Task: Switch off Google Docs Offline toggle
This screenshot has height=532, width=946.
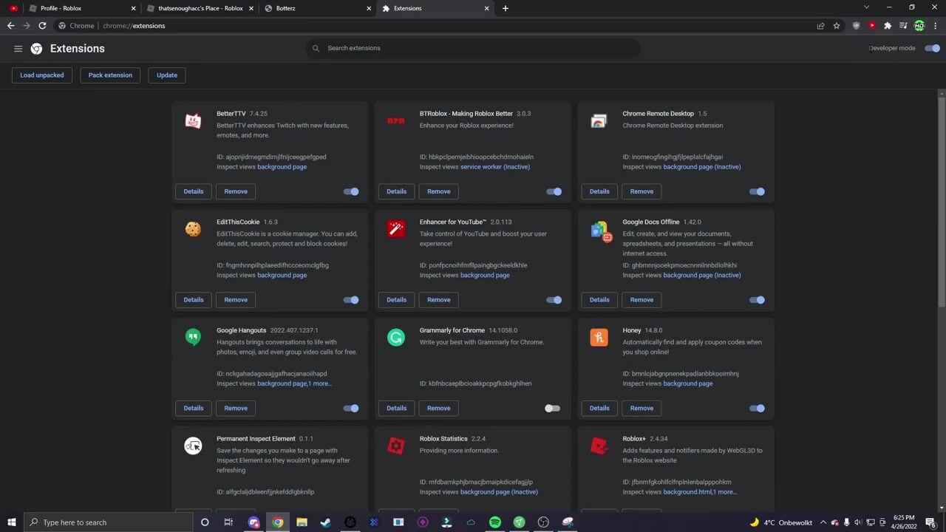Action: point(757,300)
